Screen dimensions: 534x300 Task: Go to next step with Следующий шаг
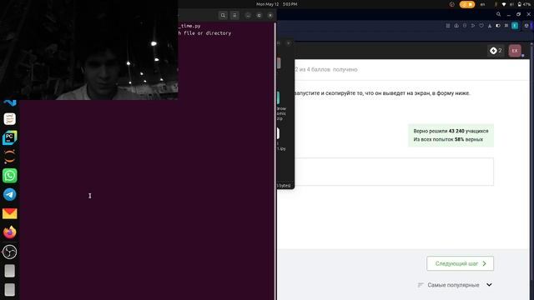pyautogui.click(x=460, y=263)
